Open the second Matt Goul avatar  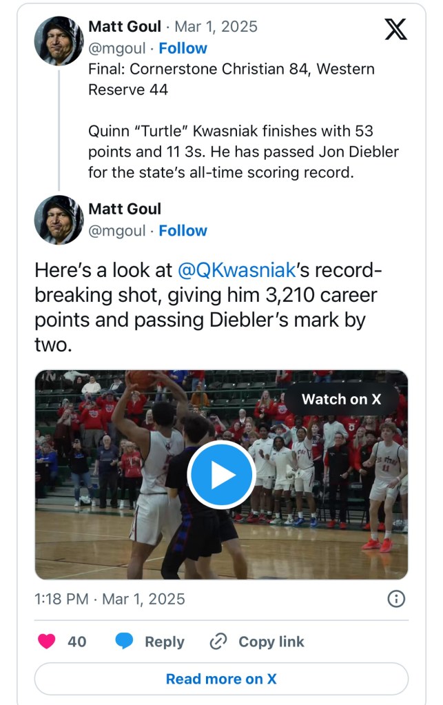click(x=59, y=220)
